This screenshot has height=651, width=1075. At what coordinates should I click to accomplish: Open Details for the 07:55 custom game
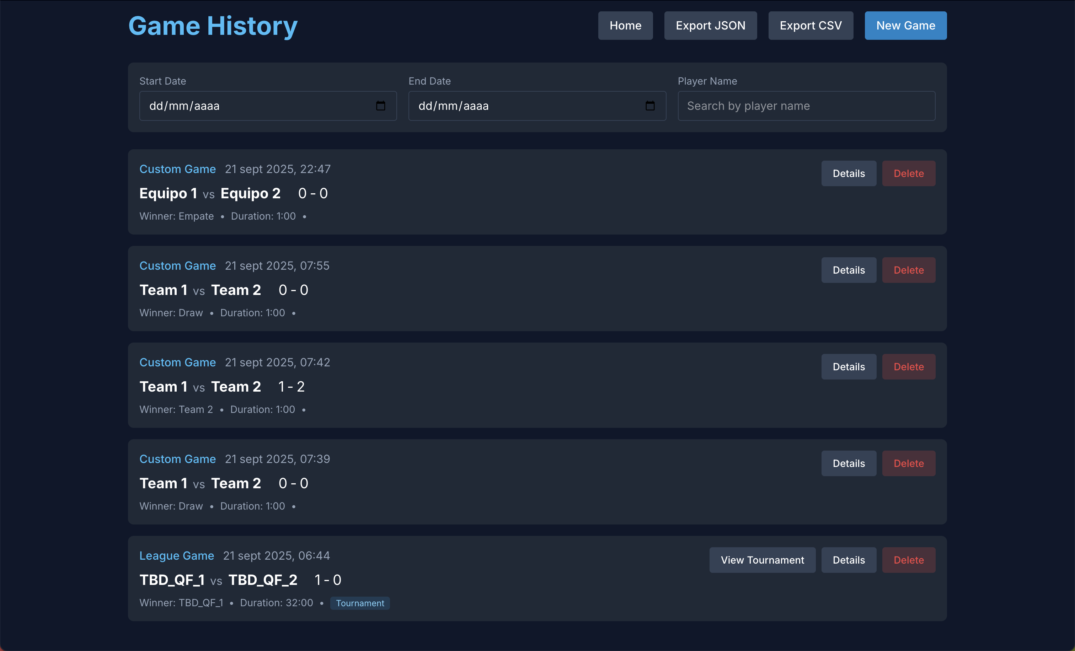[x=848, y=270]
